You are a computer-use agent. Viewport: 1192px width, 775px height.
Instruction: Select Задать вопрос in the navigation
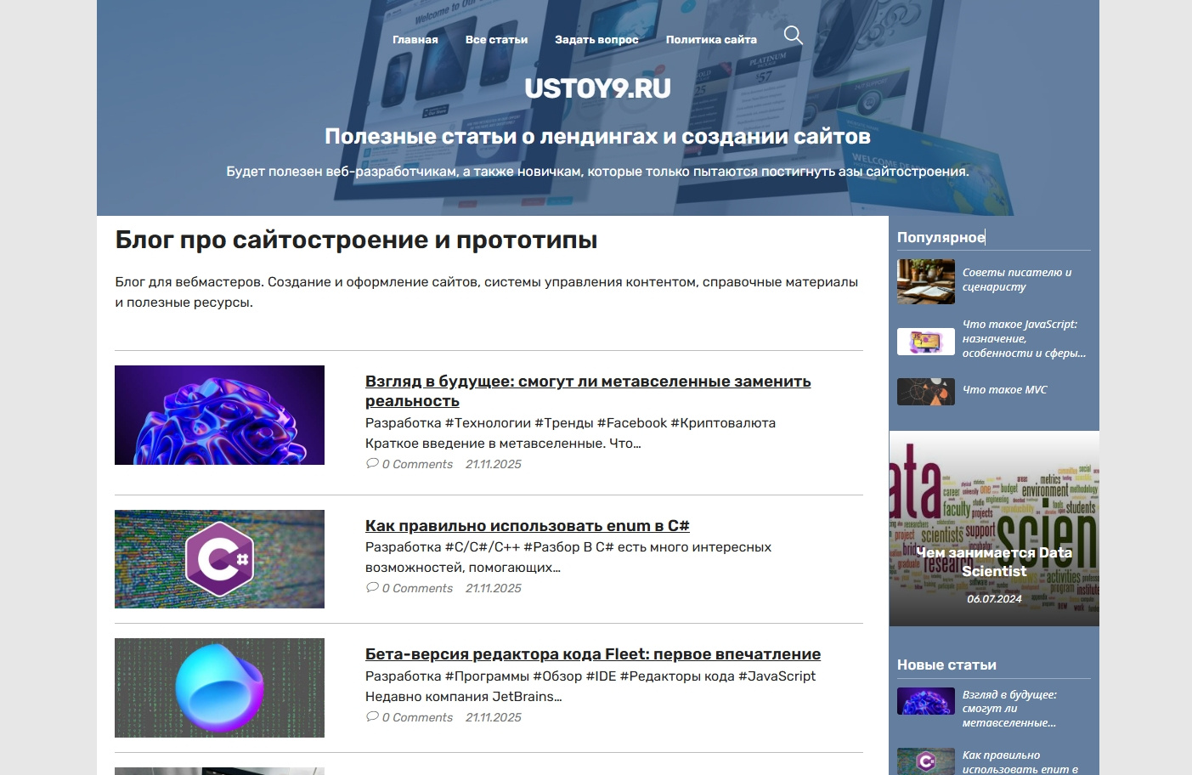point(596,39)
